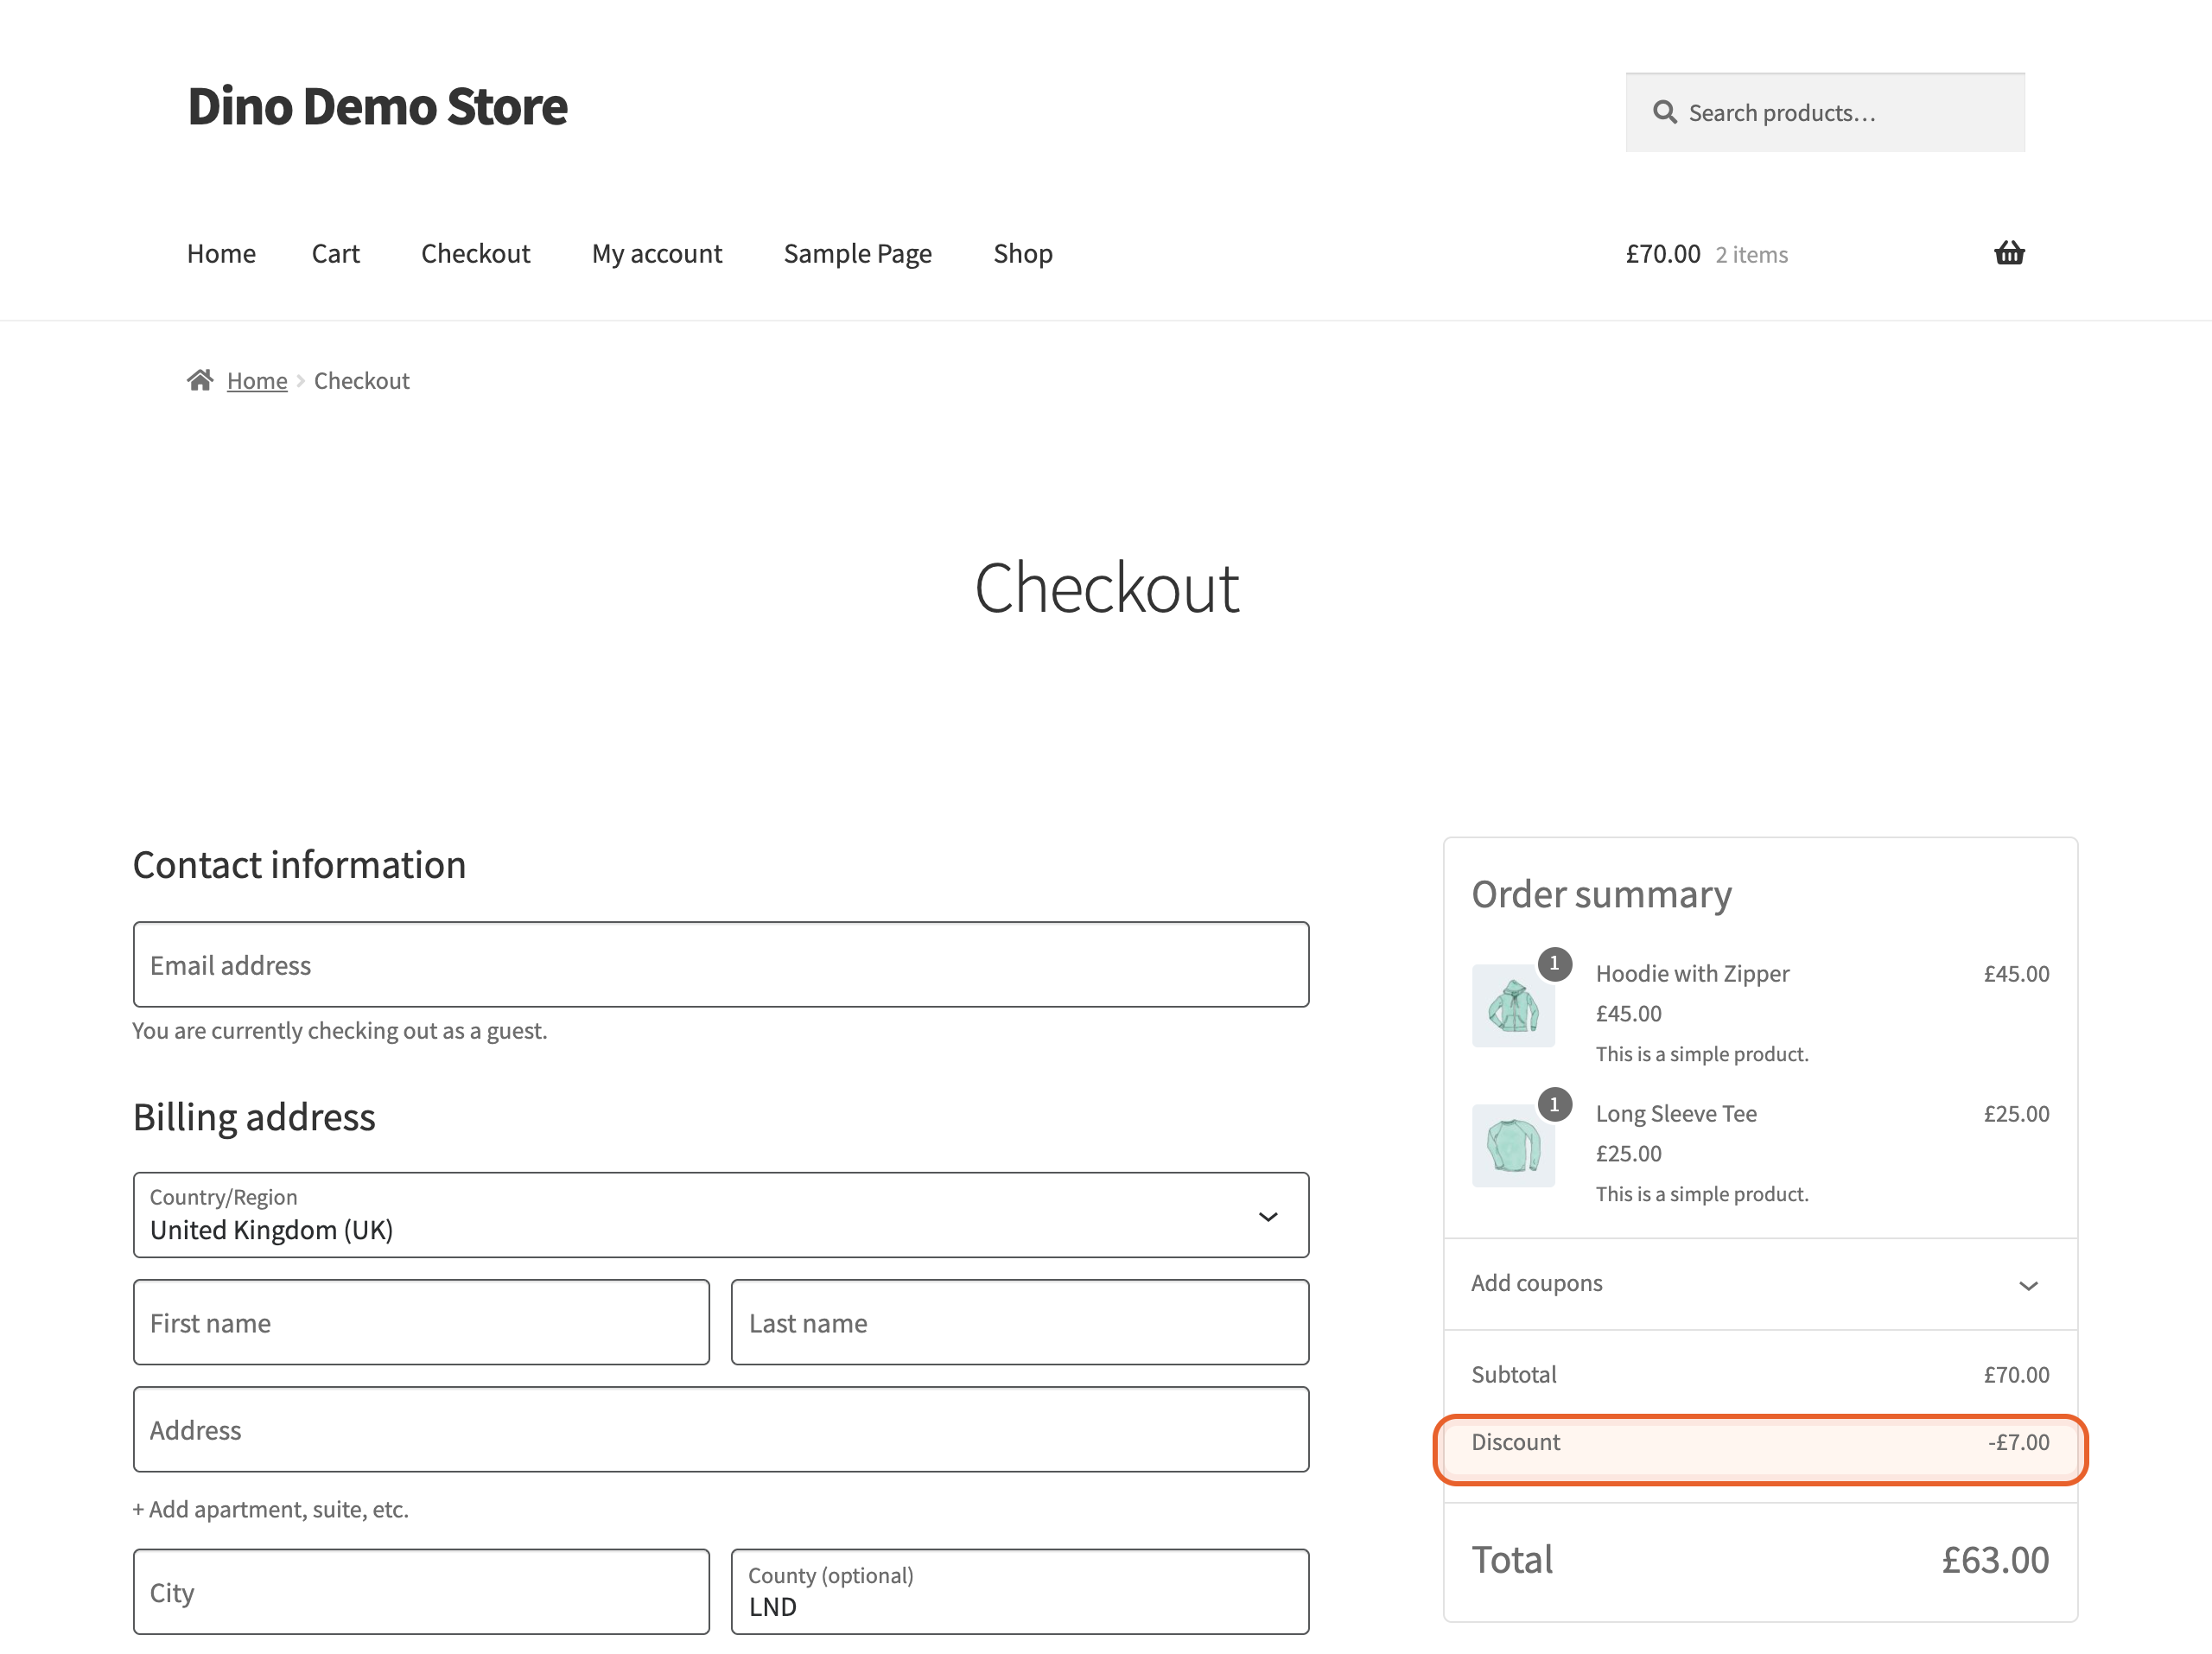Open the Cart menu item

point(335,253)
